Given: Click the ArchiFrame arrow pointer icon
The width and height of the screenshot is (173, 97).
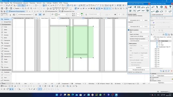Looking at the screenshot, I should tap(157, 7).
